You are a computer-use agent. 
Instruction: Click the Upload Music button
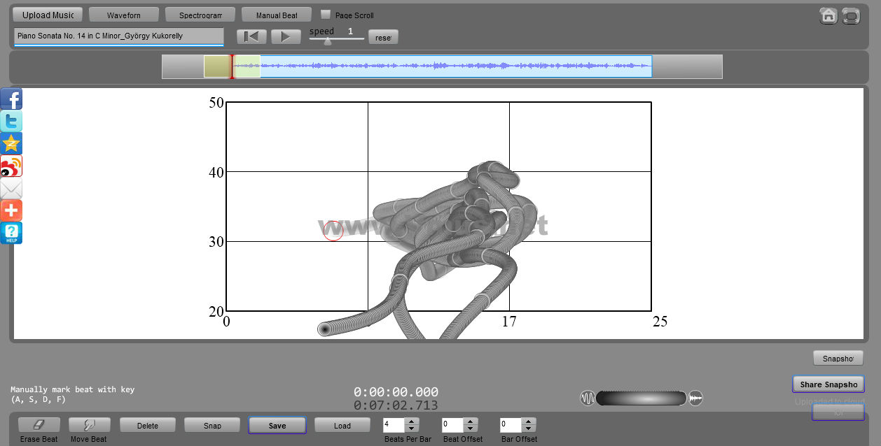[x=48, y=15]
